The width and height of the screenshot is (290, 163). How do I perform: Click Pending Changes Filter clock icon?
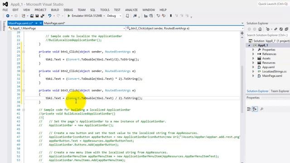tap(268, 29)
